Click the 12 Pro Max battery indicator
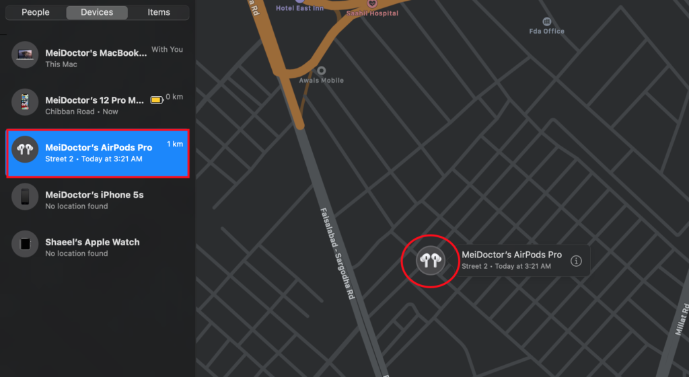Image resolution: width=689 pixels, height=377 pixels. click(x=156, y=100)
